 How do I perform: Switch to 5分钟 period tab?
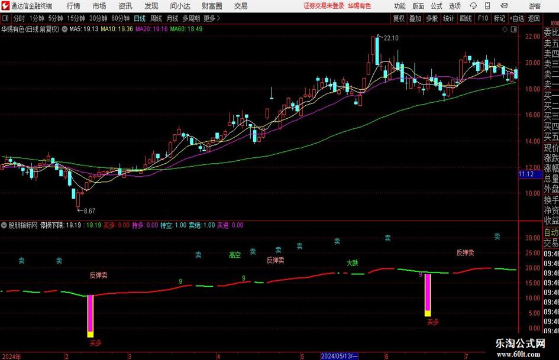click(x=56, y=18)
